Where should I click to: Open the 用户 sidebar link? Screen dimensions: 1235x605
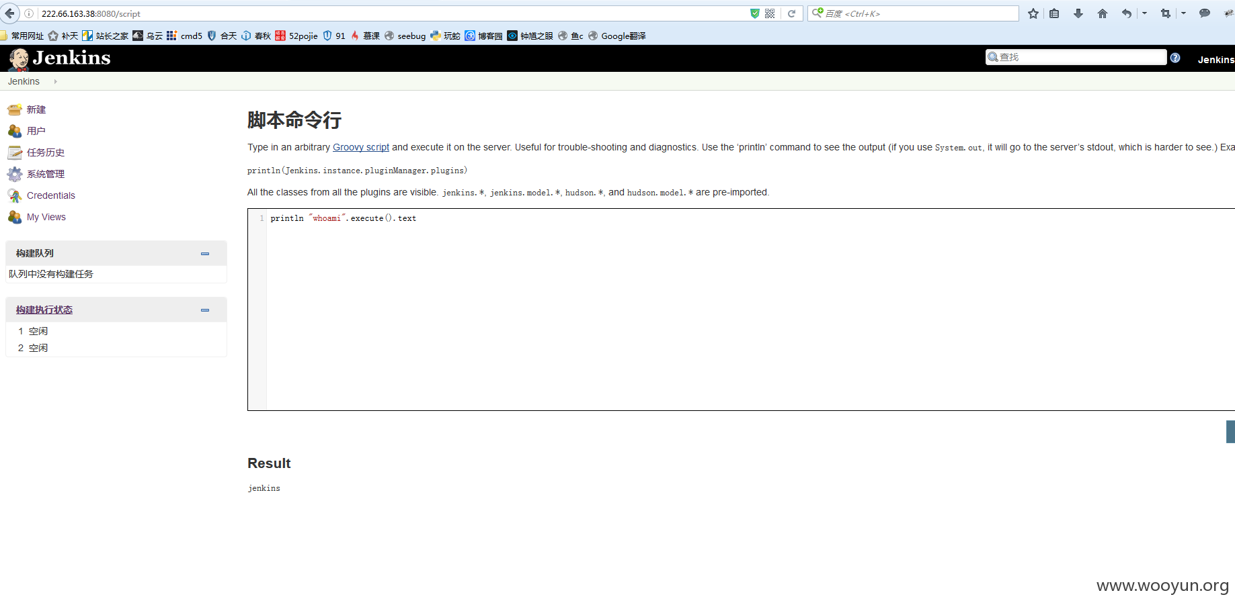pyautogui.click(x=36, y=131)
